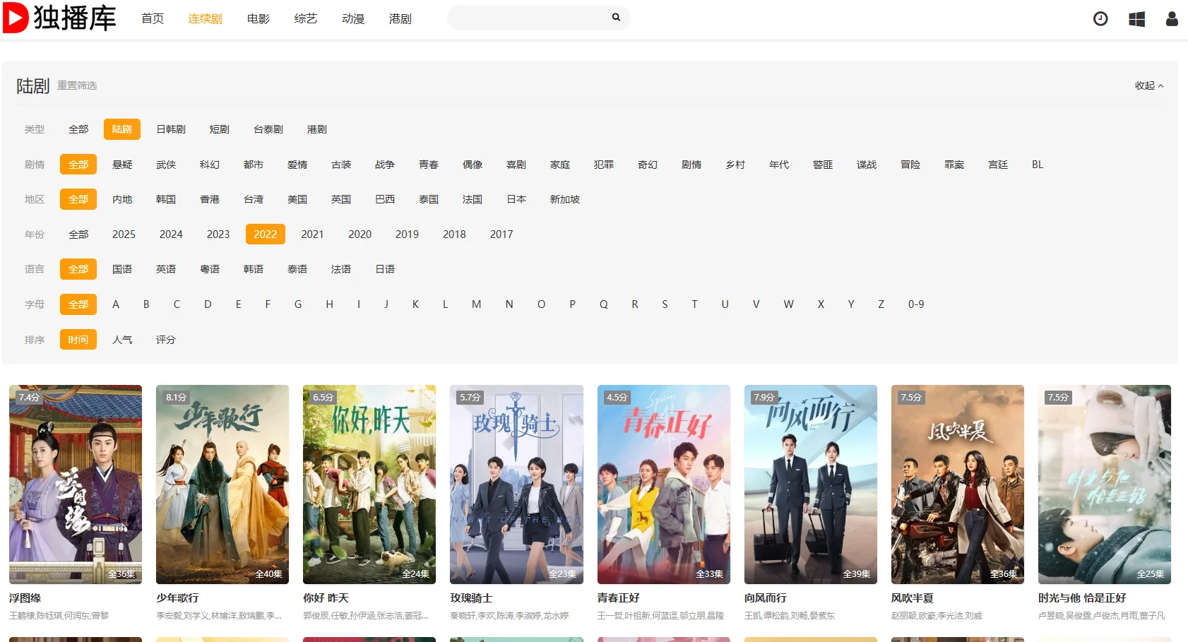The width and height of the screenshot is (1188, 642).
Task: Click the Windows app download icon
Action: tap(1136, 19)
